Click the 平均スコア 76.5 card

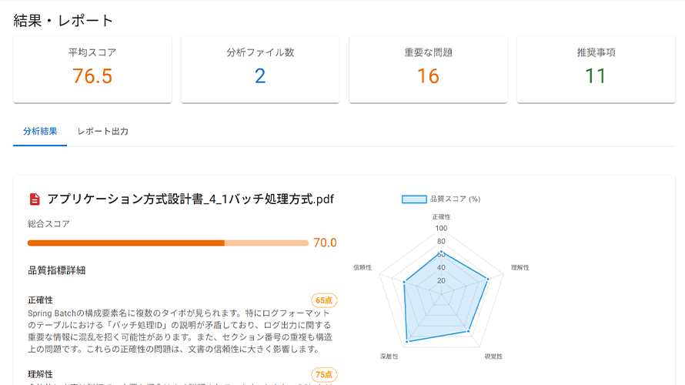click(92, 69)
